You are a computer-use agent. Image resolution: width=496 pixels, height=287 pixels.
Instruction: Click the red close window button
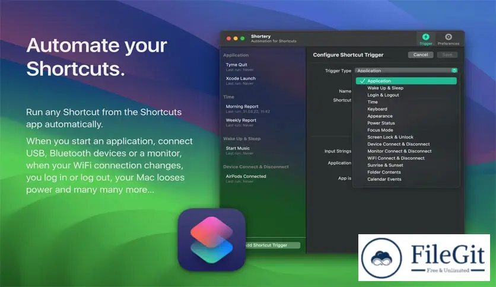click(228, 39)
